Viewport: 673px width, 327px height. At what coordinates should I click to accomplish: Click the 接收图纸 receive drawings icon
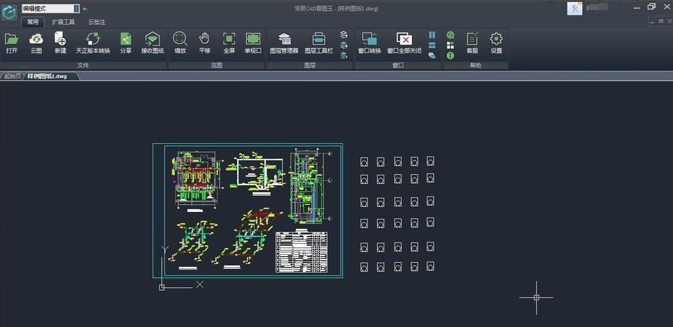pos(153,42)
